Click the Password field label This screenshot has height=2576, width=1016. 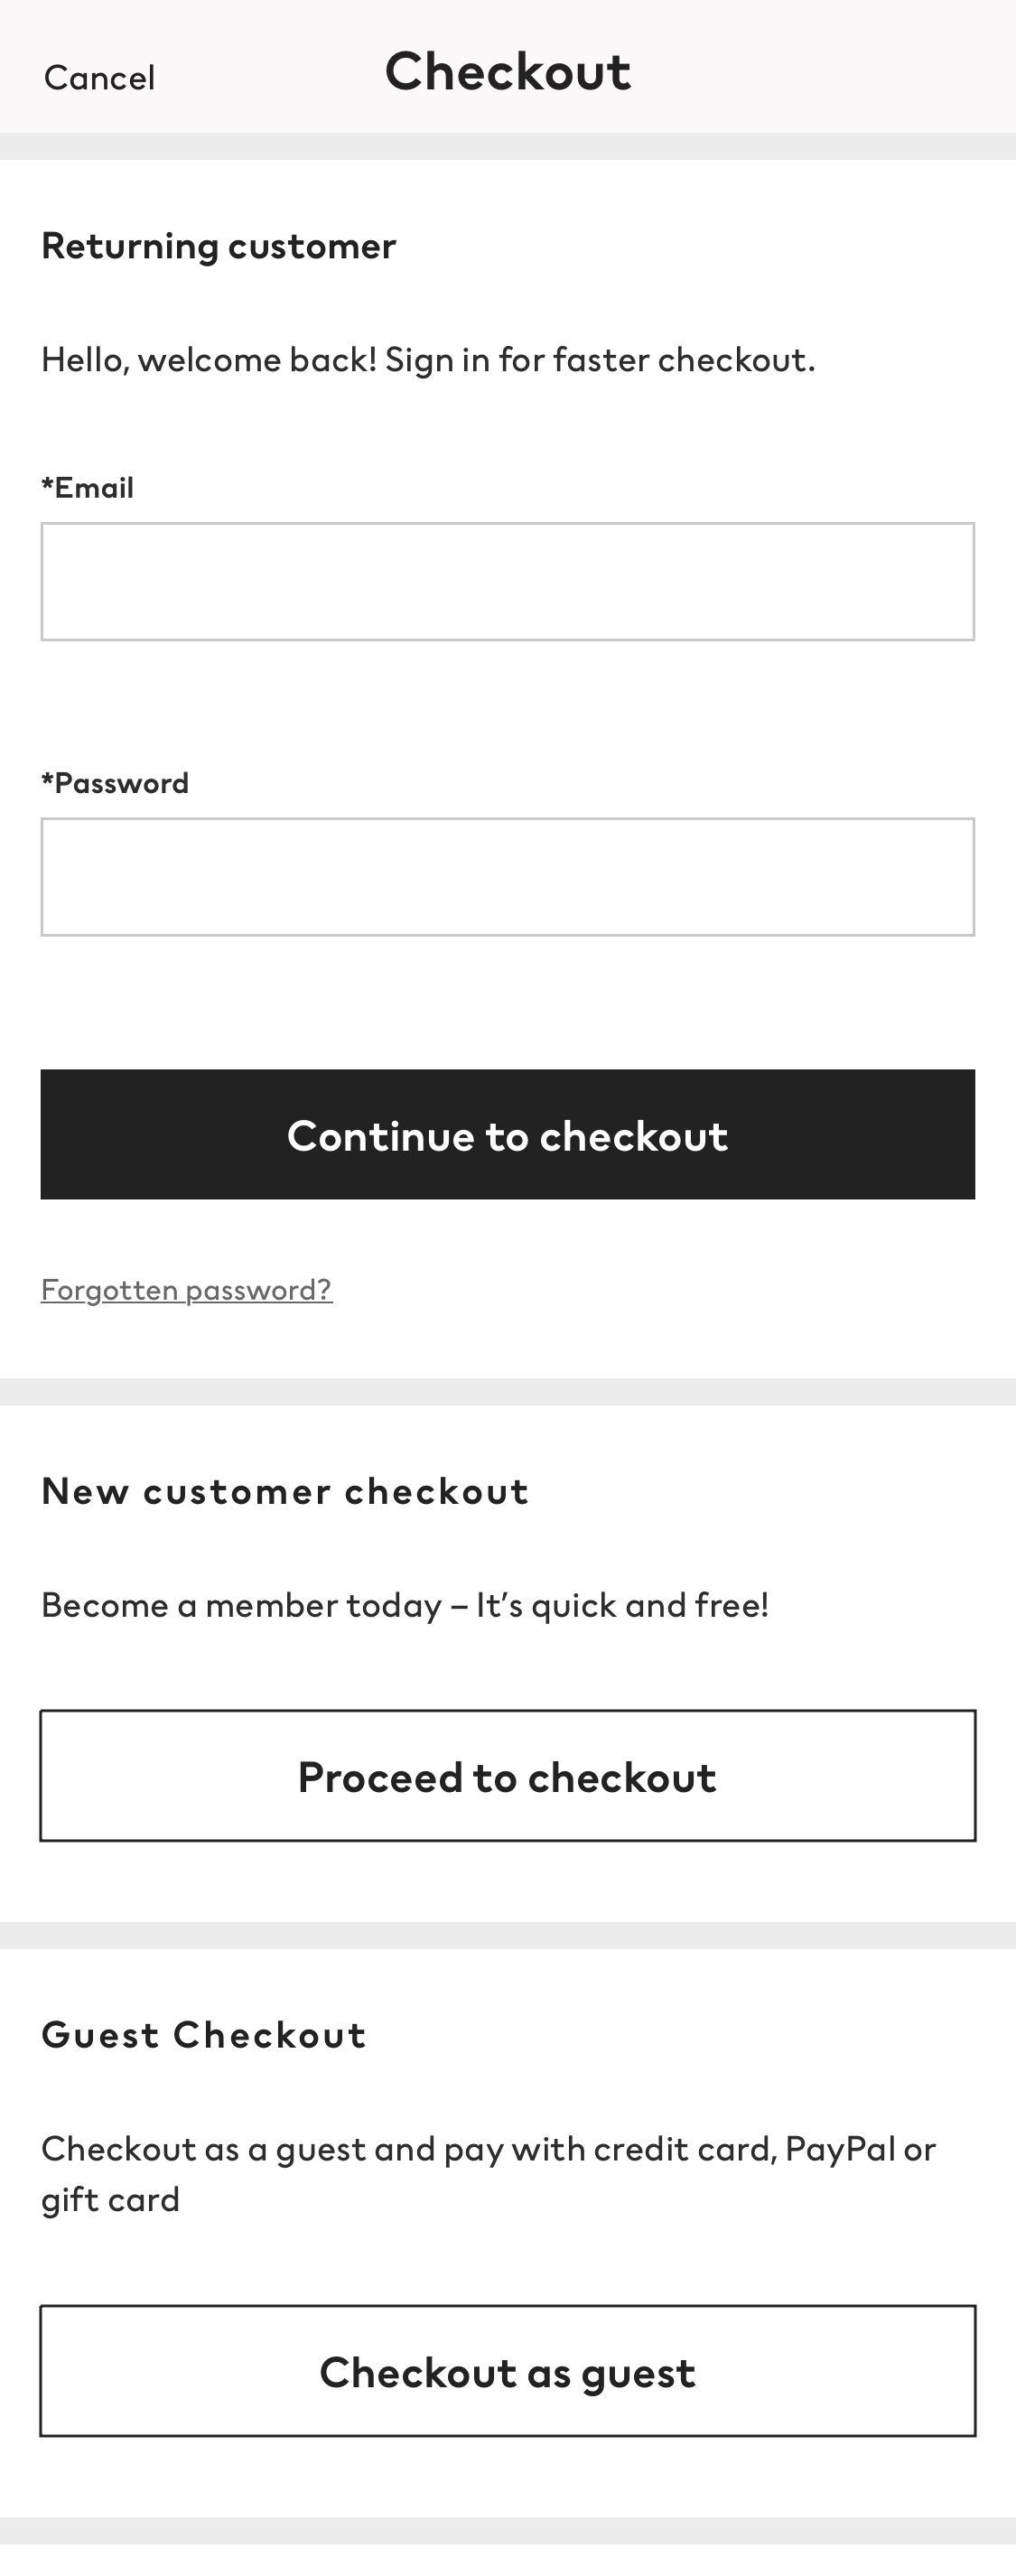click(x=115, y=782)
